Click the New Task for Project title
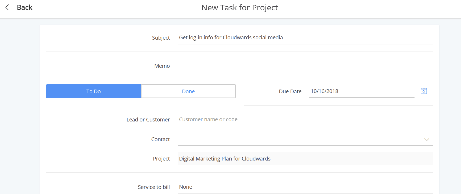The width and height of the screenshot is (461, 194). (240, 8)
